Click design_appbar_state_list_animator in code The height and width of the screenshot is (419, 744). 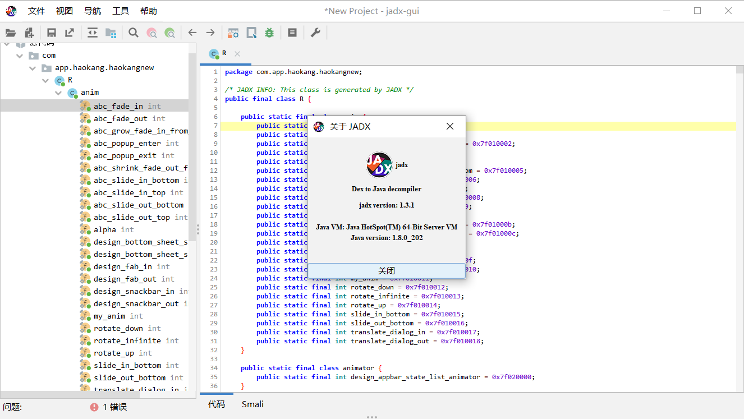click(x=415, y=377)
